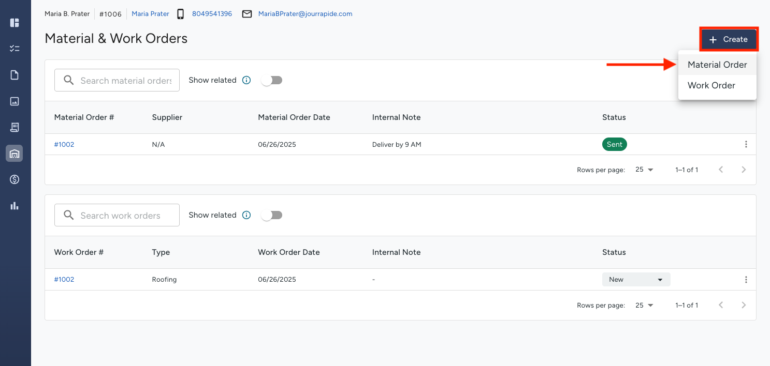Click the Deliver by 9 AM note
The height and width of the screenshot is (366, 770).
tap(397, 145)
